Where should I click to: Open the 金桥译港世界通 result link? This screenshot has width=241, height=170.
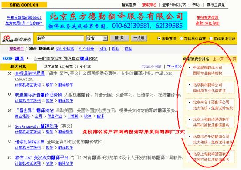[x=30, y=73]
